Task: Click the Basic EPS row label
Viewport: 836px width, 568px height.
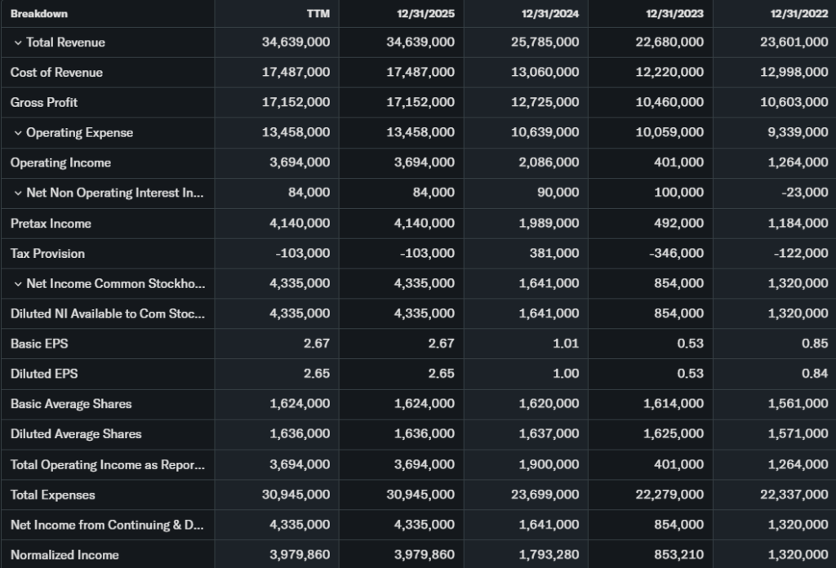Action: [x=39, y=344]
